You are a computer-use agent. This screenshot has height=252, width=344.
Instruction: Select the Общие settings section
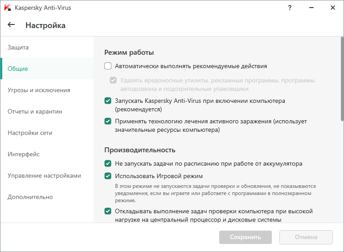tap(18, 69)
